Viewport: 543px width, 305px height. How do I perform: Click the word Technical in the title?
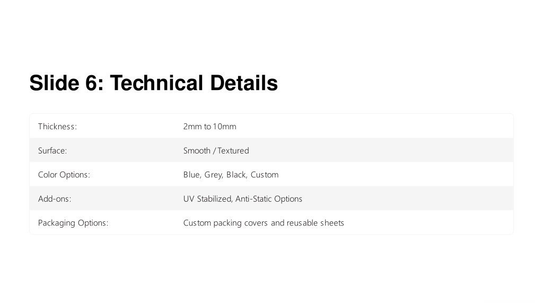[156, 83]
